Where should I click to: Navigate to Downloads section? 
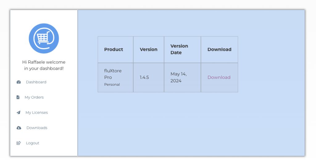click(37, 128)
